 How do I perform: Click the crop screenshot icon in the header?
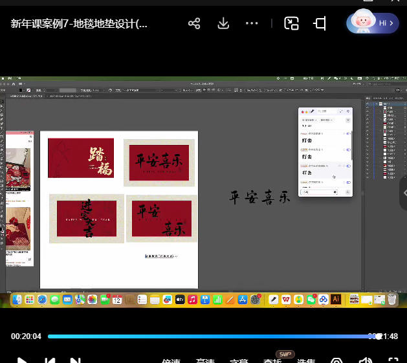(x=320, y=24)
